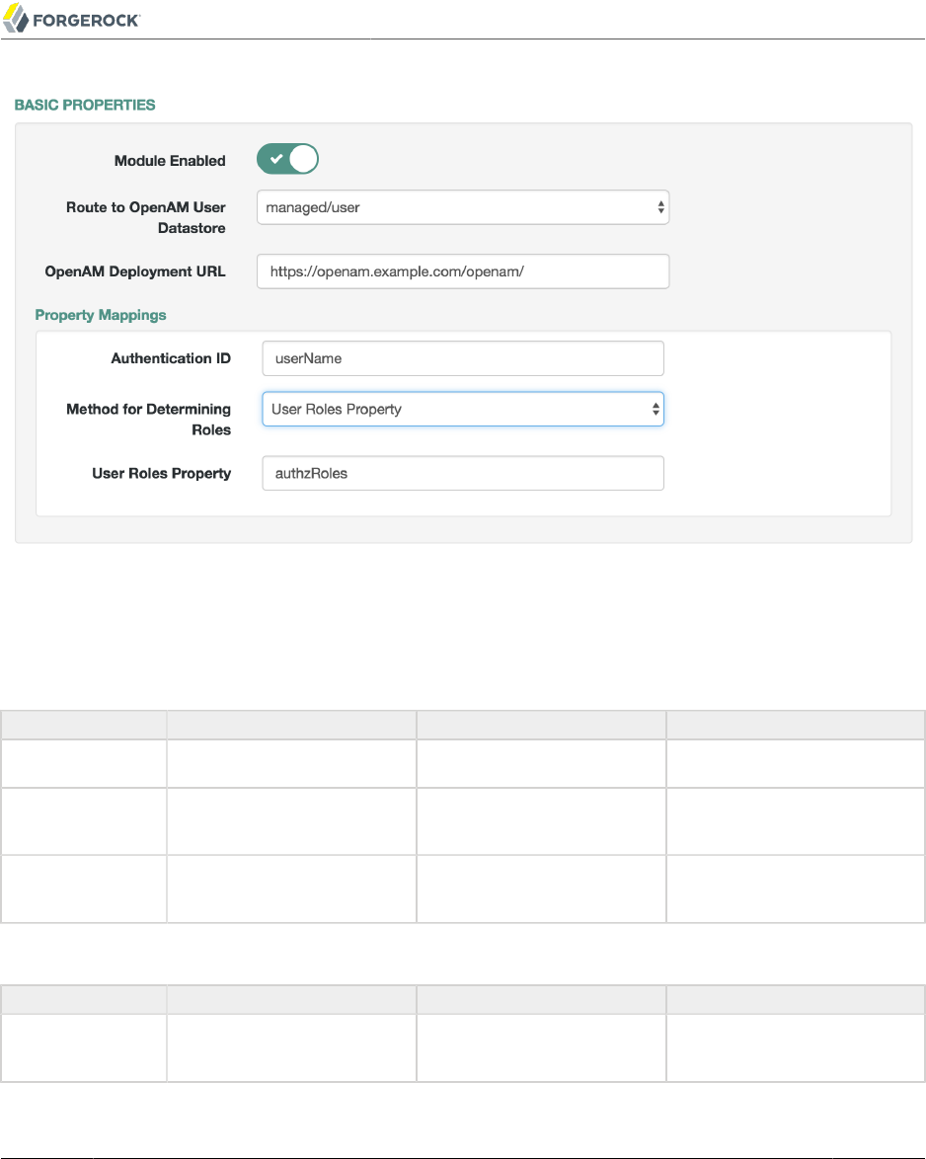The image size is (926, 1159).
Task: Disable the Module Enabled toggle switch
Action: [288, 159]
